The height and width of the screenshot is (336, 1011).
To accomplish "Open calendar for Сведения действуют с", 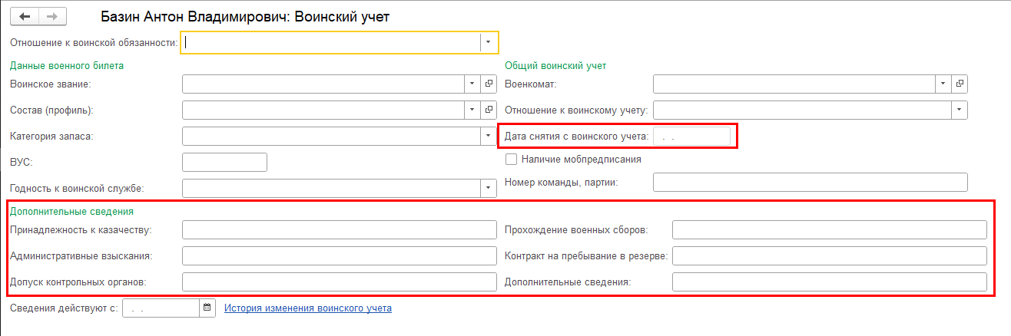I will click(x=207, y=308).
